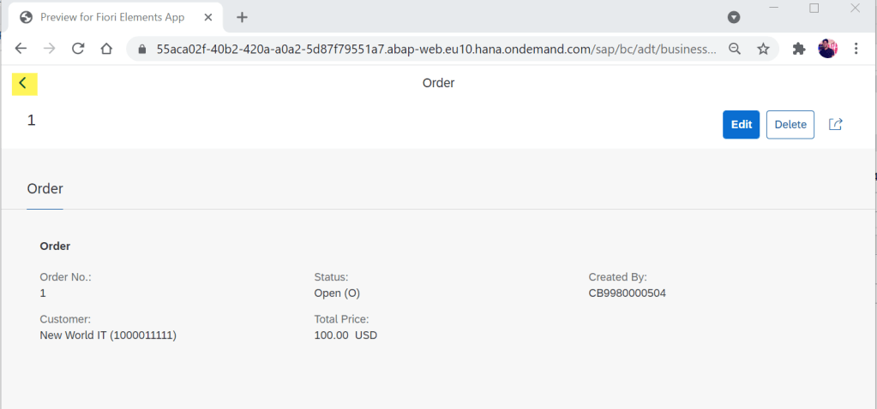Click the share icon next to Delete

836,124
